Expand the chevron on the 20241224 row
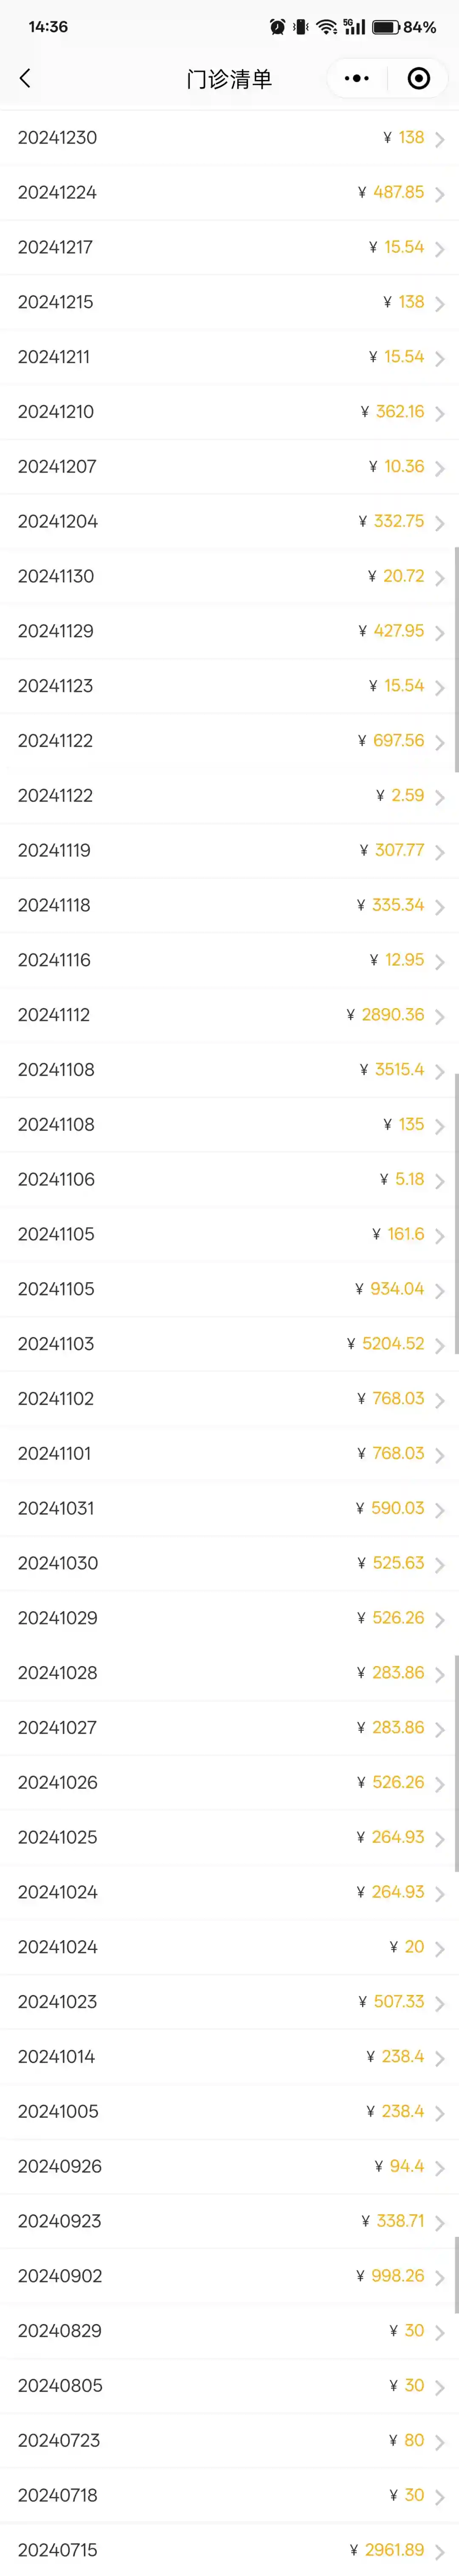Viewport: 459px width, 2576px height. (440, 194)
